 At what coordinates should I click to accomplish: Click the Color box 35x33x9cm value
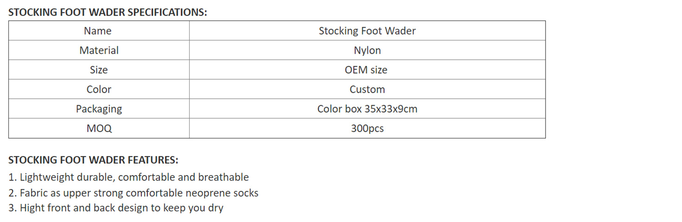click(367, 109)
